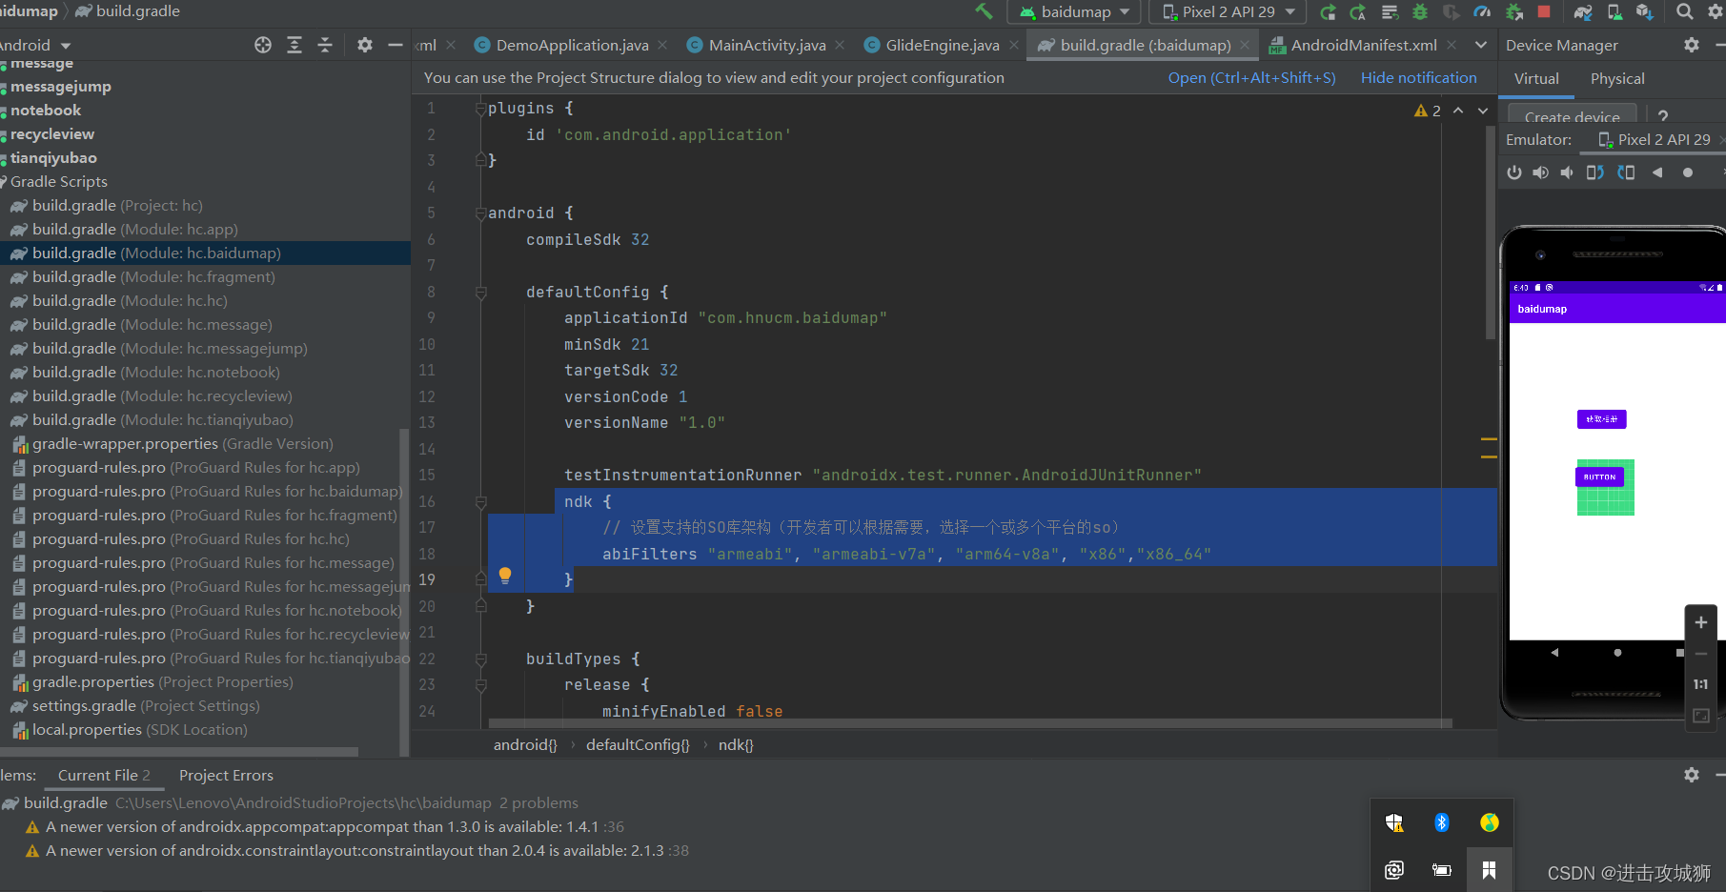The width and height of the screenshot is (1726, 892).
Task: Switch to GlideEngine.java tab
Action: 943,45
